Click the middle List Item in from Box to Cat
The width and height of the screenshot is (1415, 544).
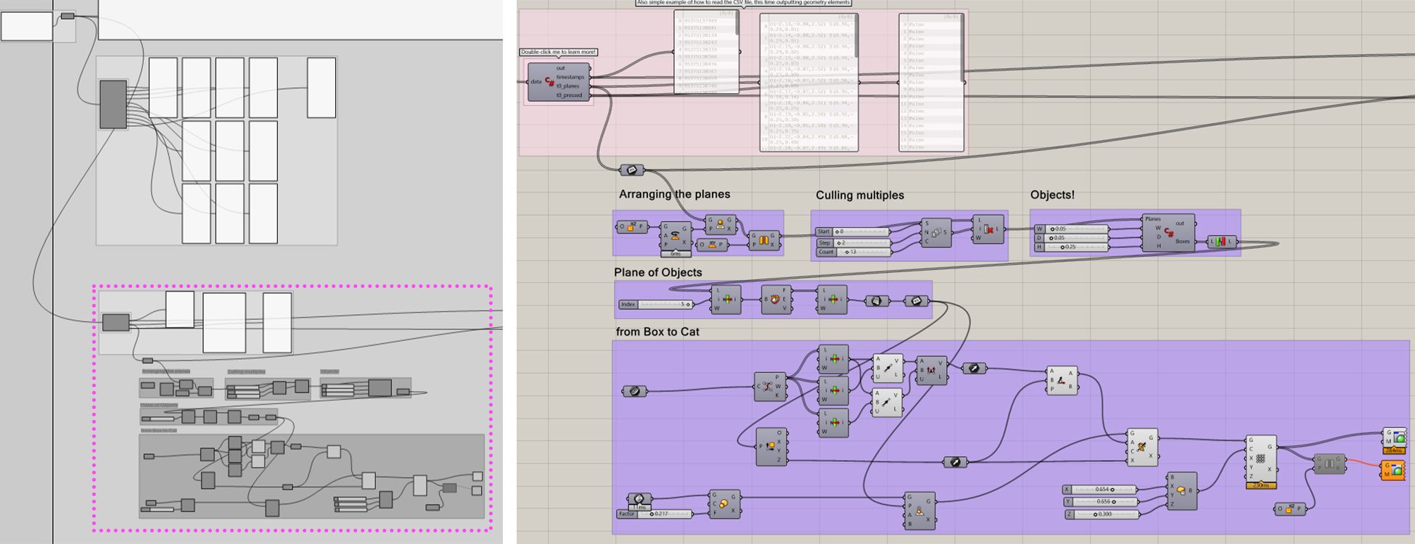pyautogui.click(x=833, y=390)
